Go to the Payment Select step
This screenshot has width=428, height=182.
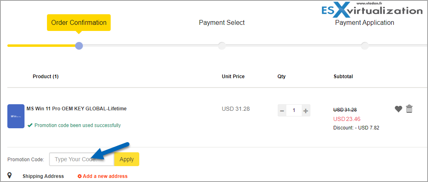coord(222,22)
